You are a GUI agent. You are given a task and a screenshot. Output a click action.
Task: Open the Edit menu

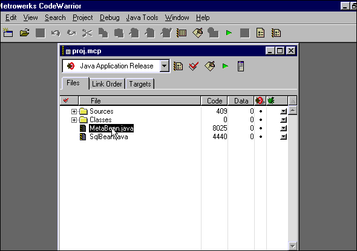tap(11, 18)
